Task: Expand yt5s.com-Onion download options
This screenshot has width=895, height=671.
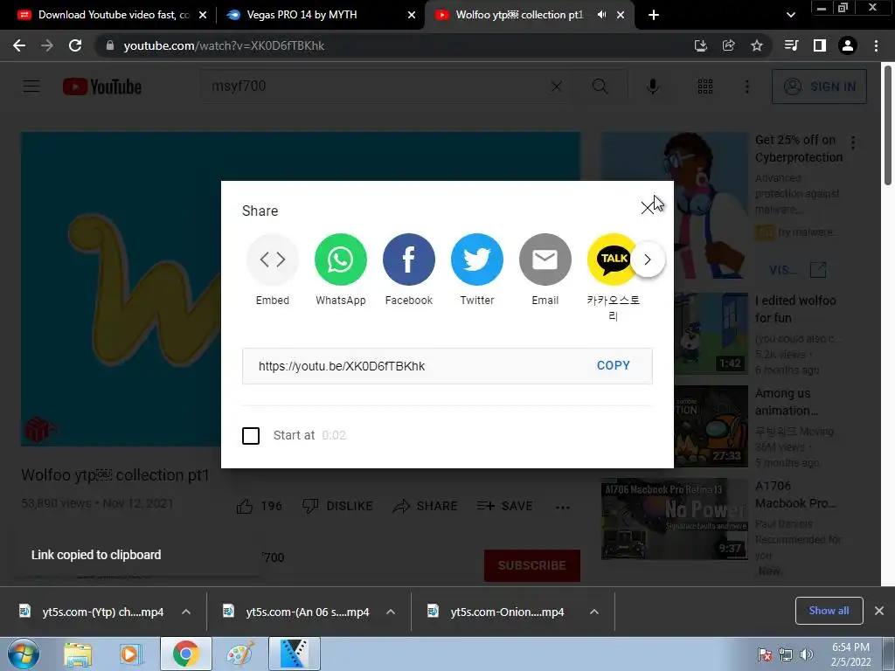Action: coord(594,612)
